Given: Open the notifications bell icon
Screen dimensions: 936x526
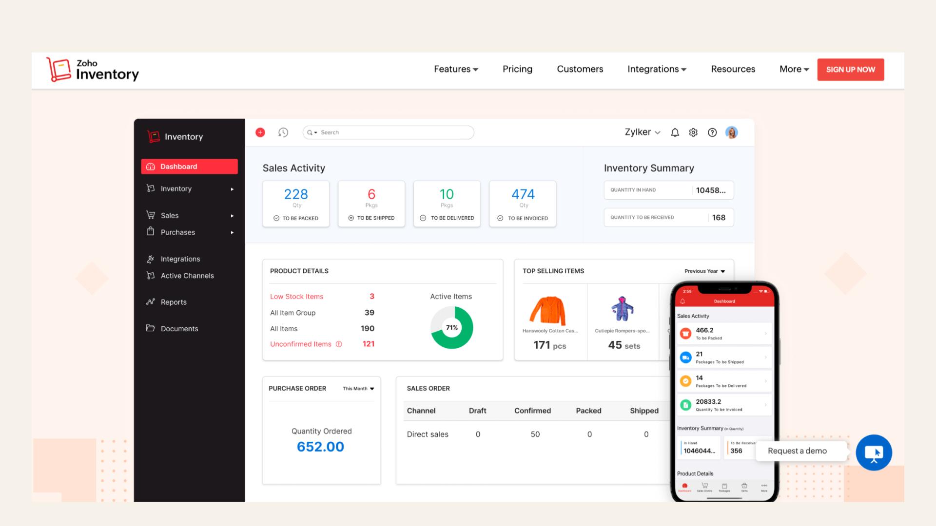Looking at the screenshot, I should [675, 132].
